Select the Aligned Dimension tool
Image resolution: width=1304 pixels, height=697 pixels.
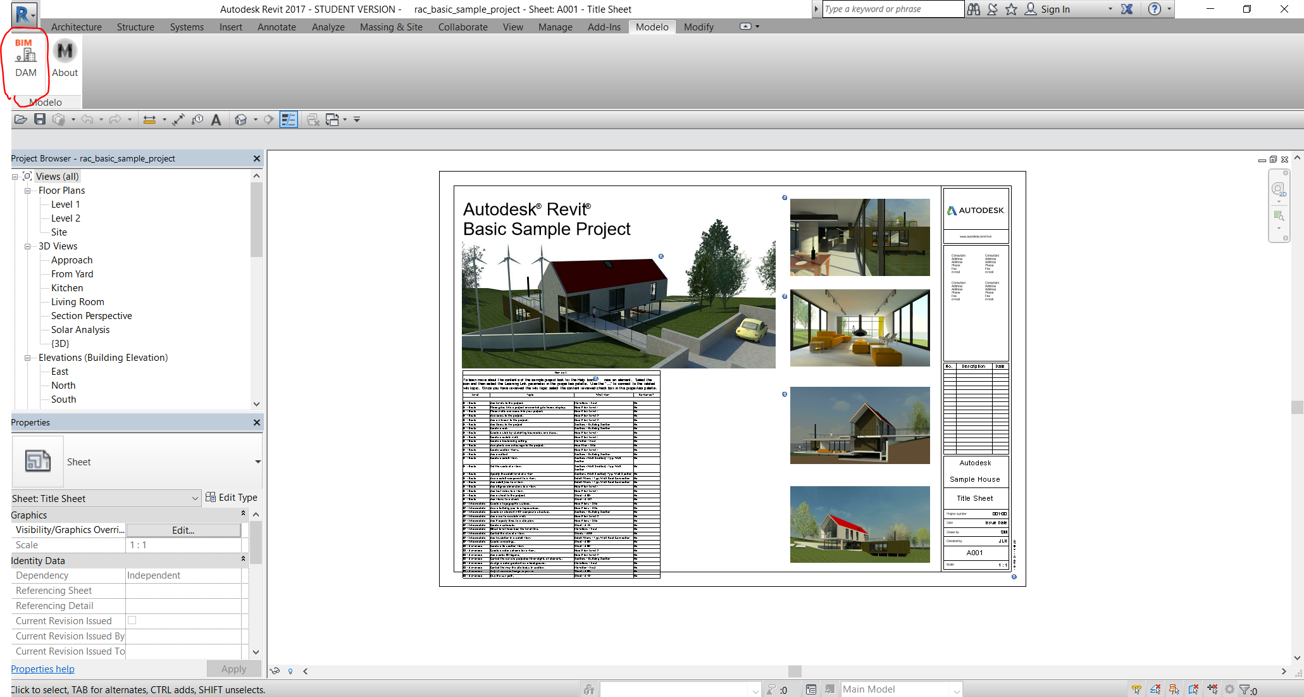tap(178, 119)
